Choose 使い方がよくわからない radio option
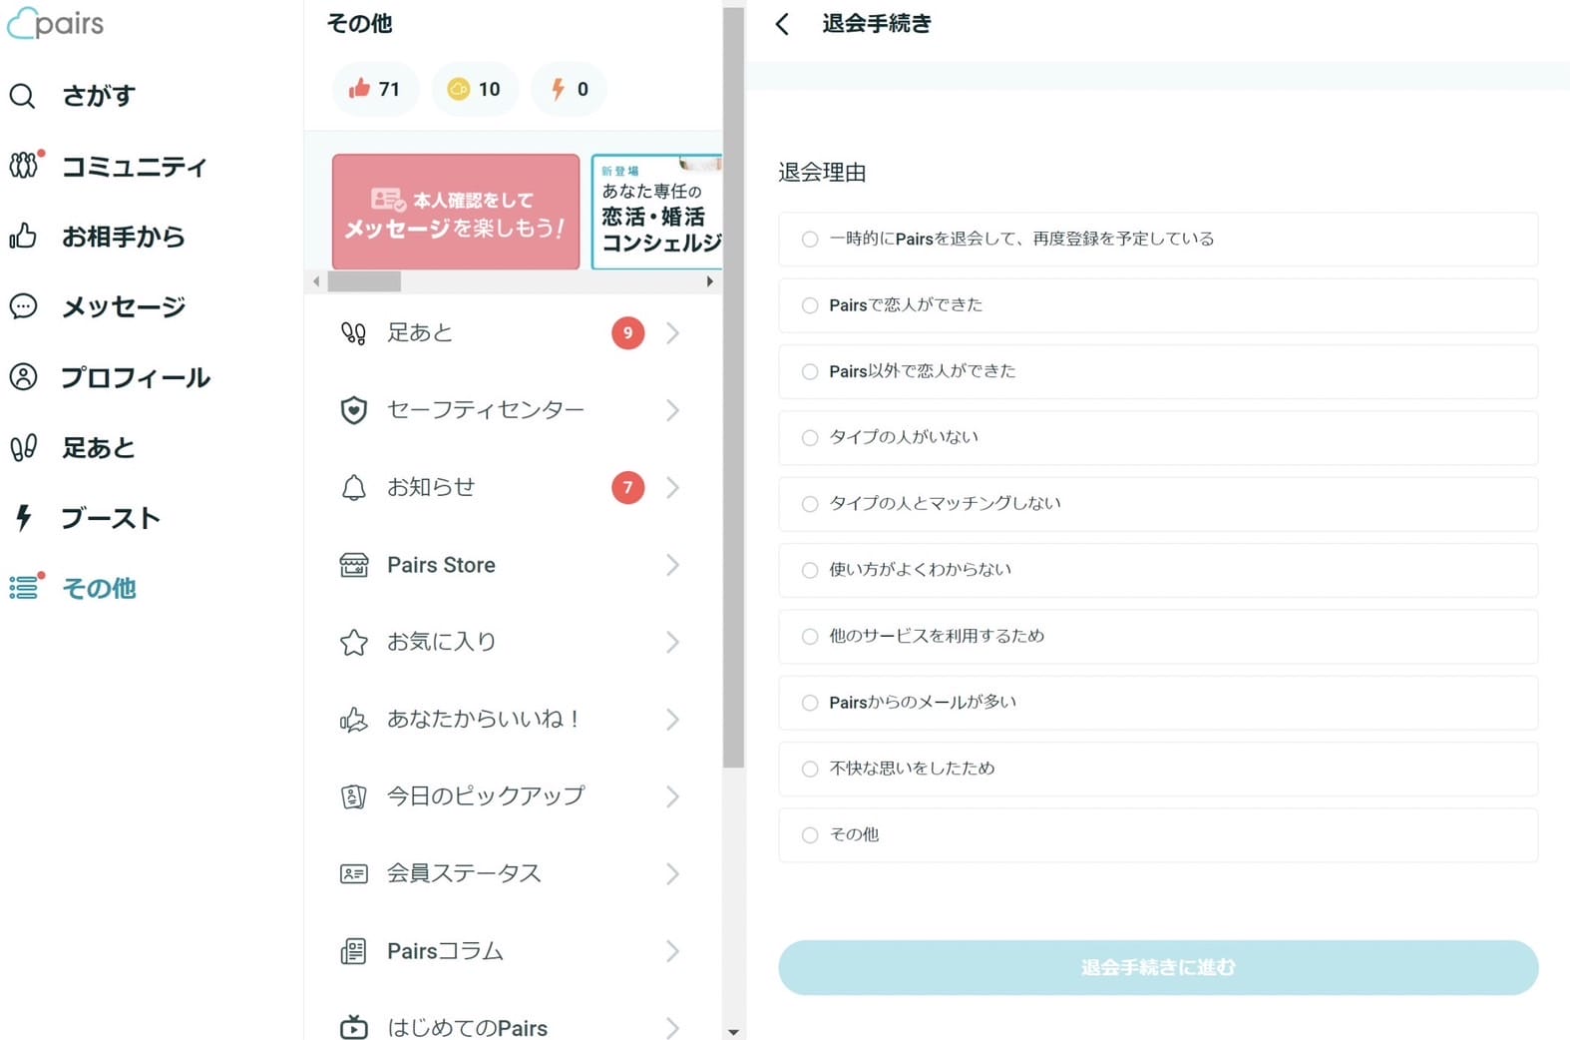Image resolution: width=1570 pixels, height=1040 pixels. coord(810,570)
